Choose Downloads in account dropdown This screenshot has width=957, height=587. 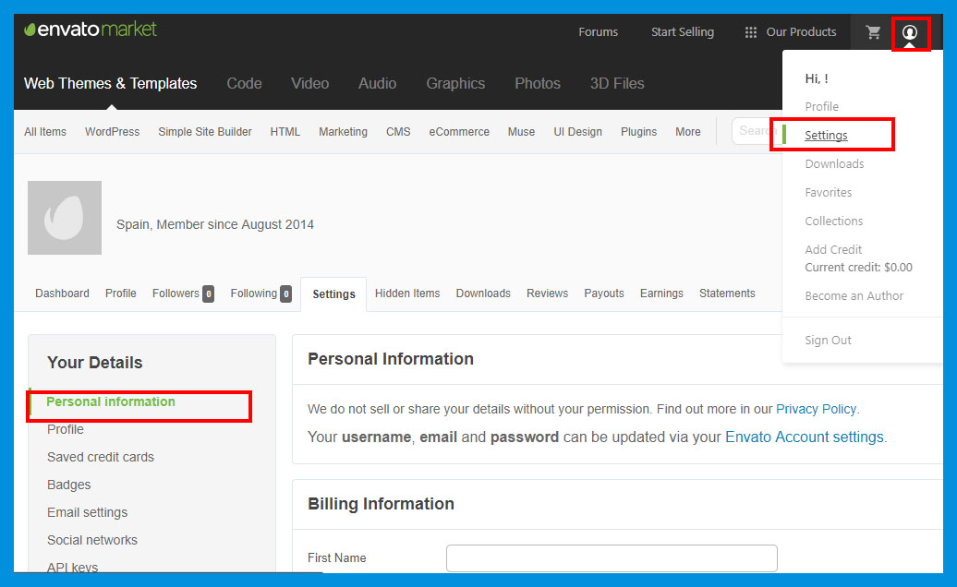[834, 164]
